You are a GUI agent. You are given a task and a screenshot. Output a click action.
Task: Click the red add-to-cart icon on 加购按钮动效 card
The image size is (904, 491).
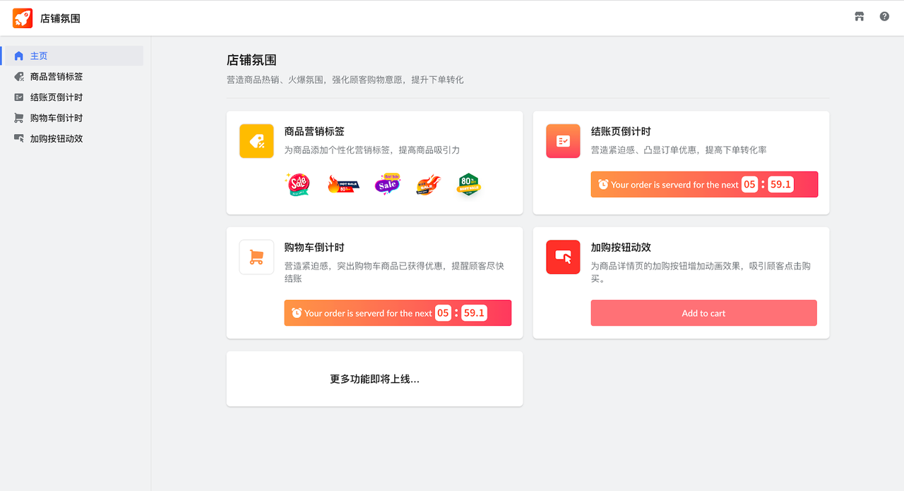coord(563,257)
